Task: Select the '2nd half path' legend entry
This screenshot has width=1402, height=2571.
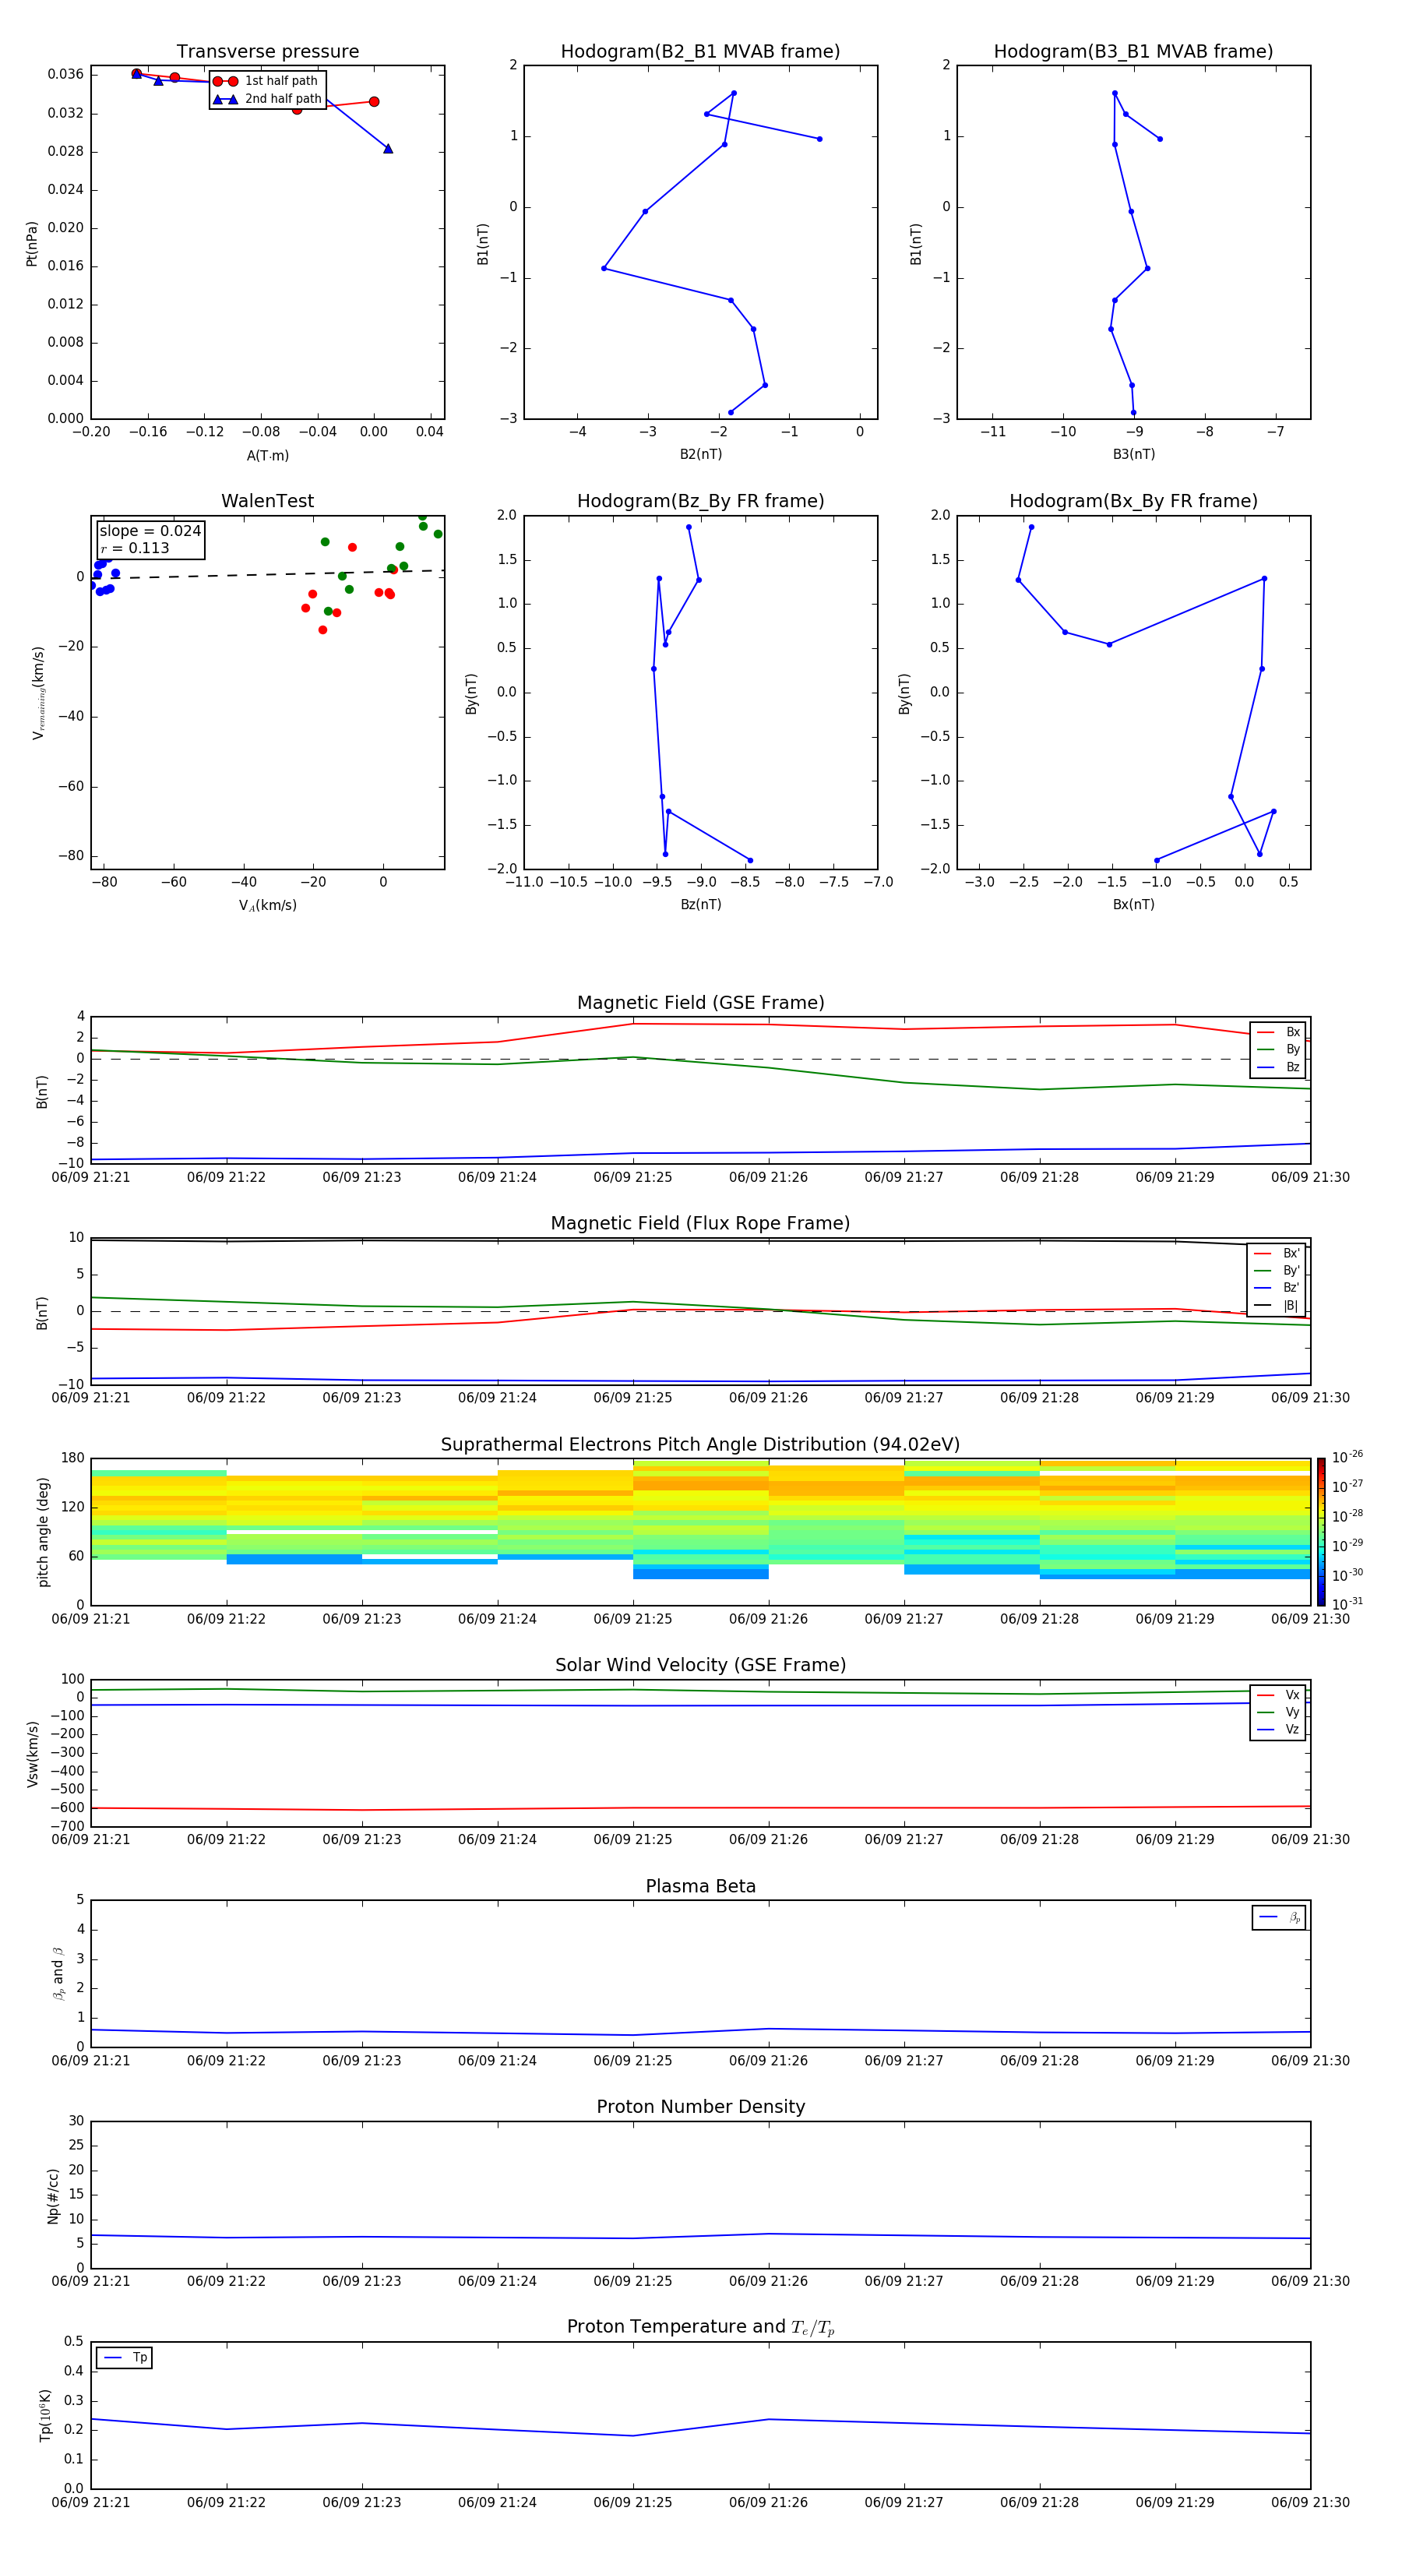Action: point(267,99)
